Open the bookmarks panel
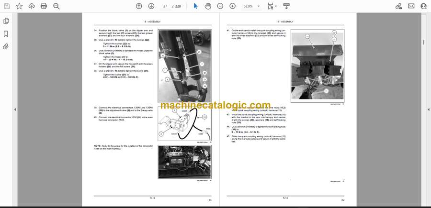Screen dimensions: 431x208 [x=6, y=34]
